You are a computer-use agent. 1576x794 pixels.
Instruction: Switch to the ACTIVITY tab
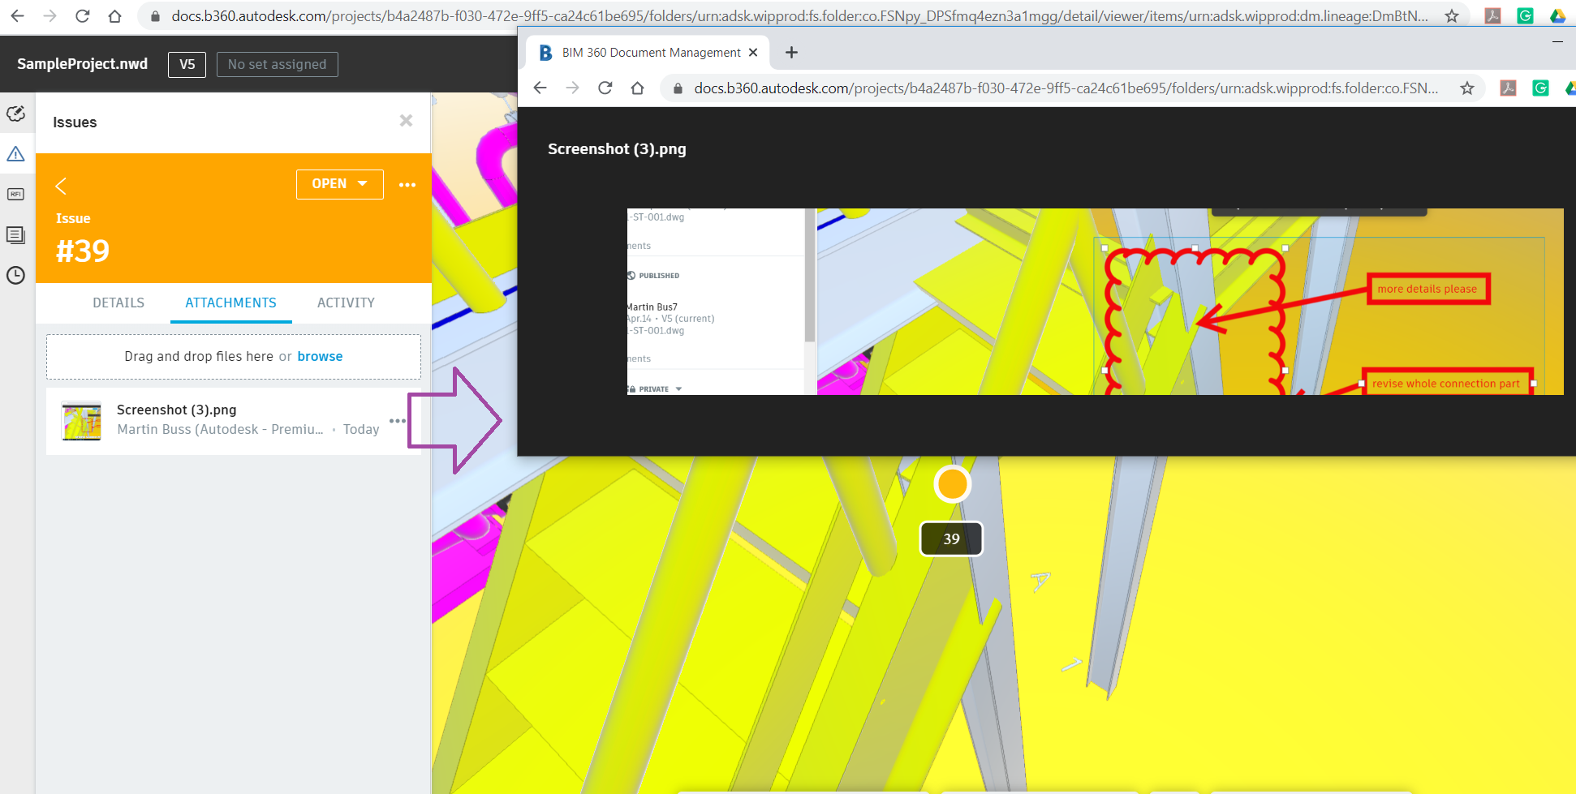346,303
